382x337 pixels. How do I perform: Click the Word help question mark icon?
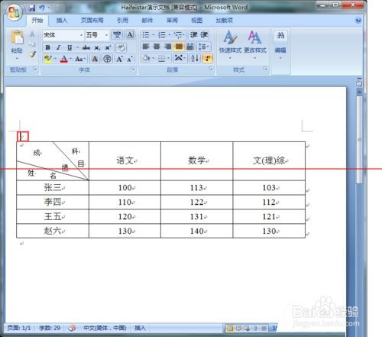coord(358,20)
